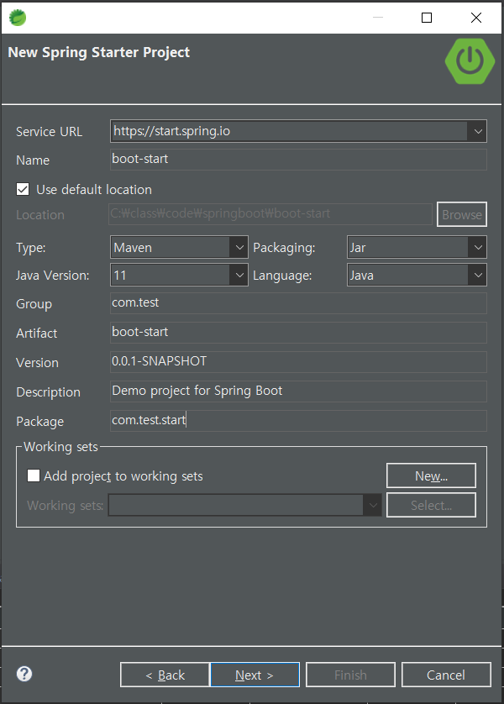Focus the Group field com.test
This screenshot has height=704, width=504.
tap(298, 303)
